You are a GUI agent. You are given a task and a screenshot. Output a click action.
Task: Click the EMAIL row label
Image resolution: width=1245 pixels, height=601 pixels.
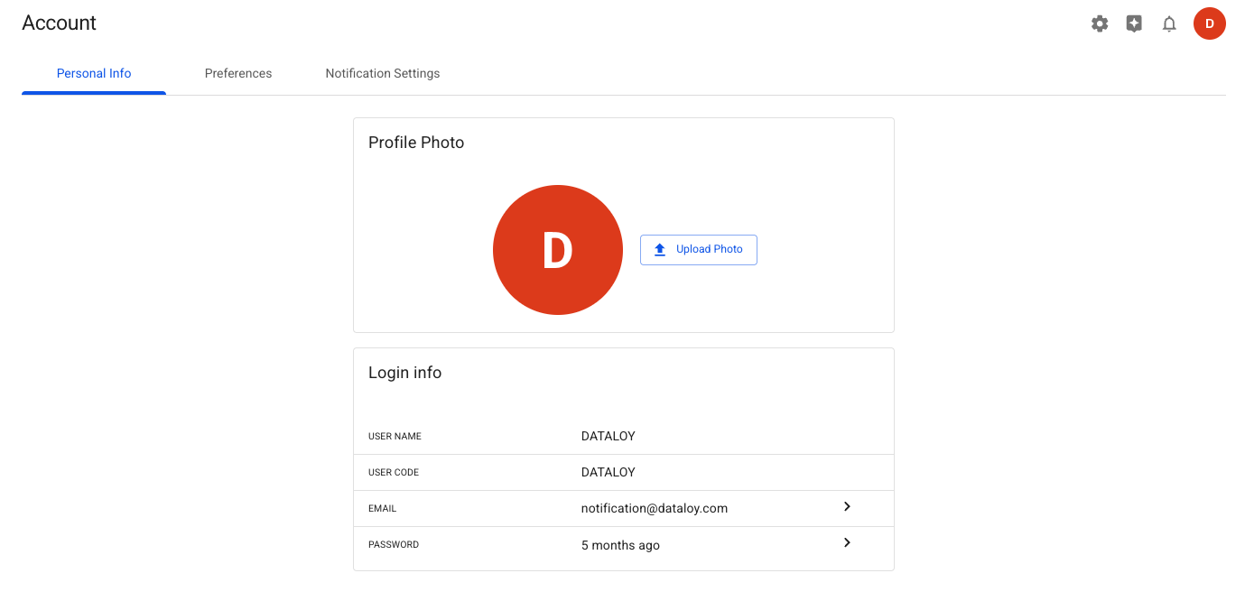click(382, 509)
